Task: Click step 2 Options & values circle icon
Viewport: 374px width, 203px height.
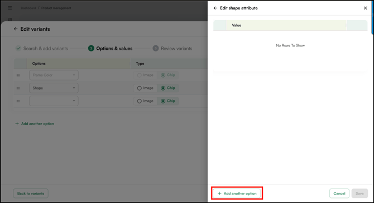Action: coord(91,49)
